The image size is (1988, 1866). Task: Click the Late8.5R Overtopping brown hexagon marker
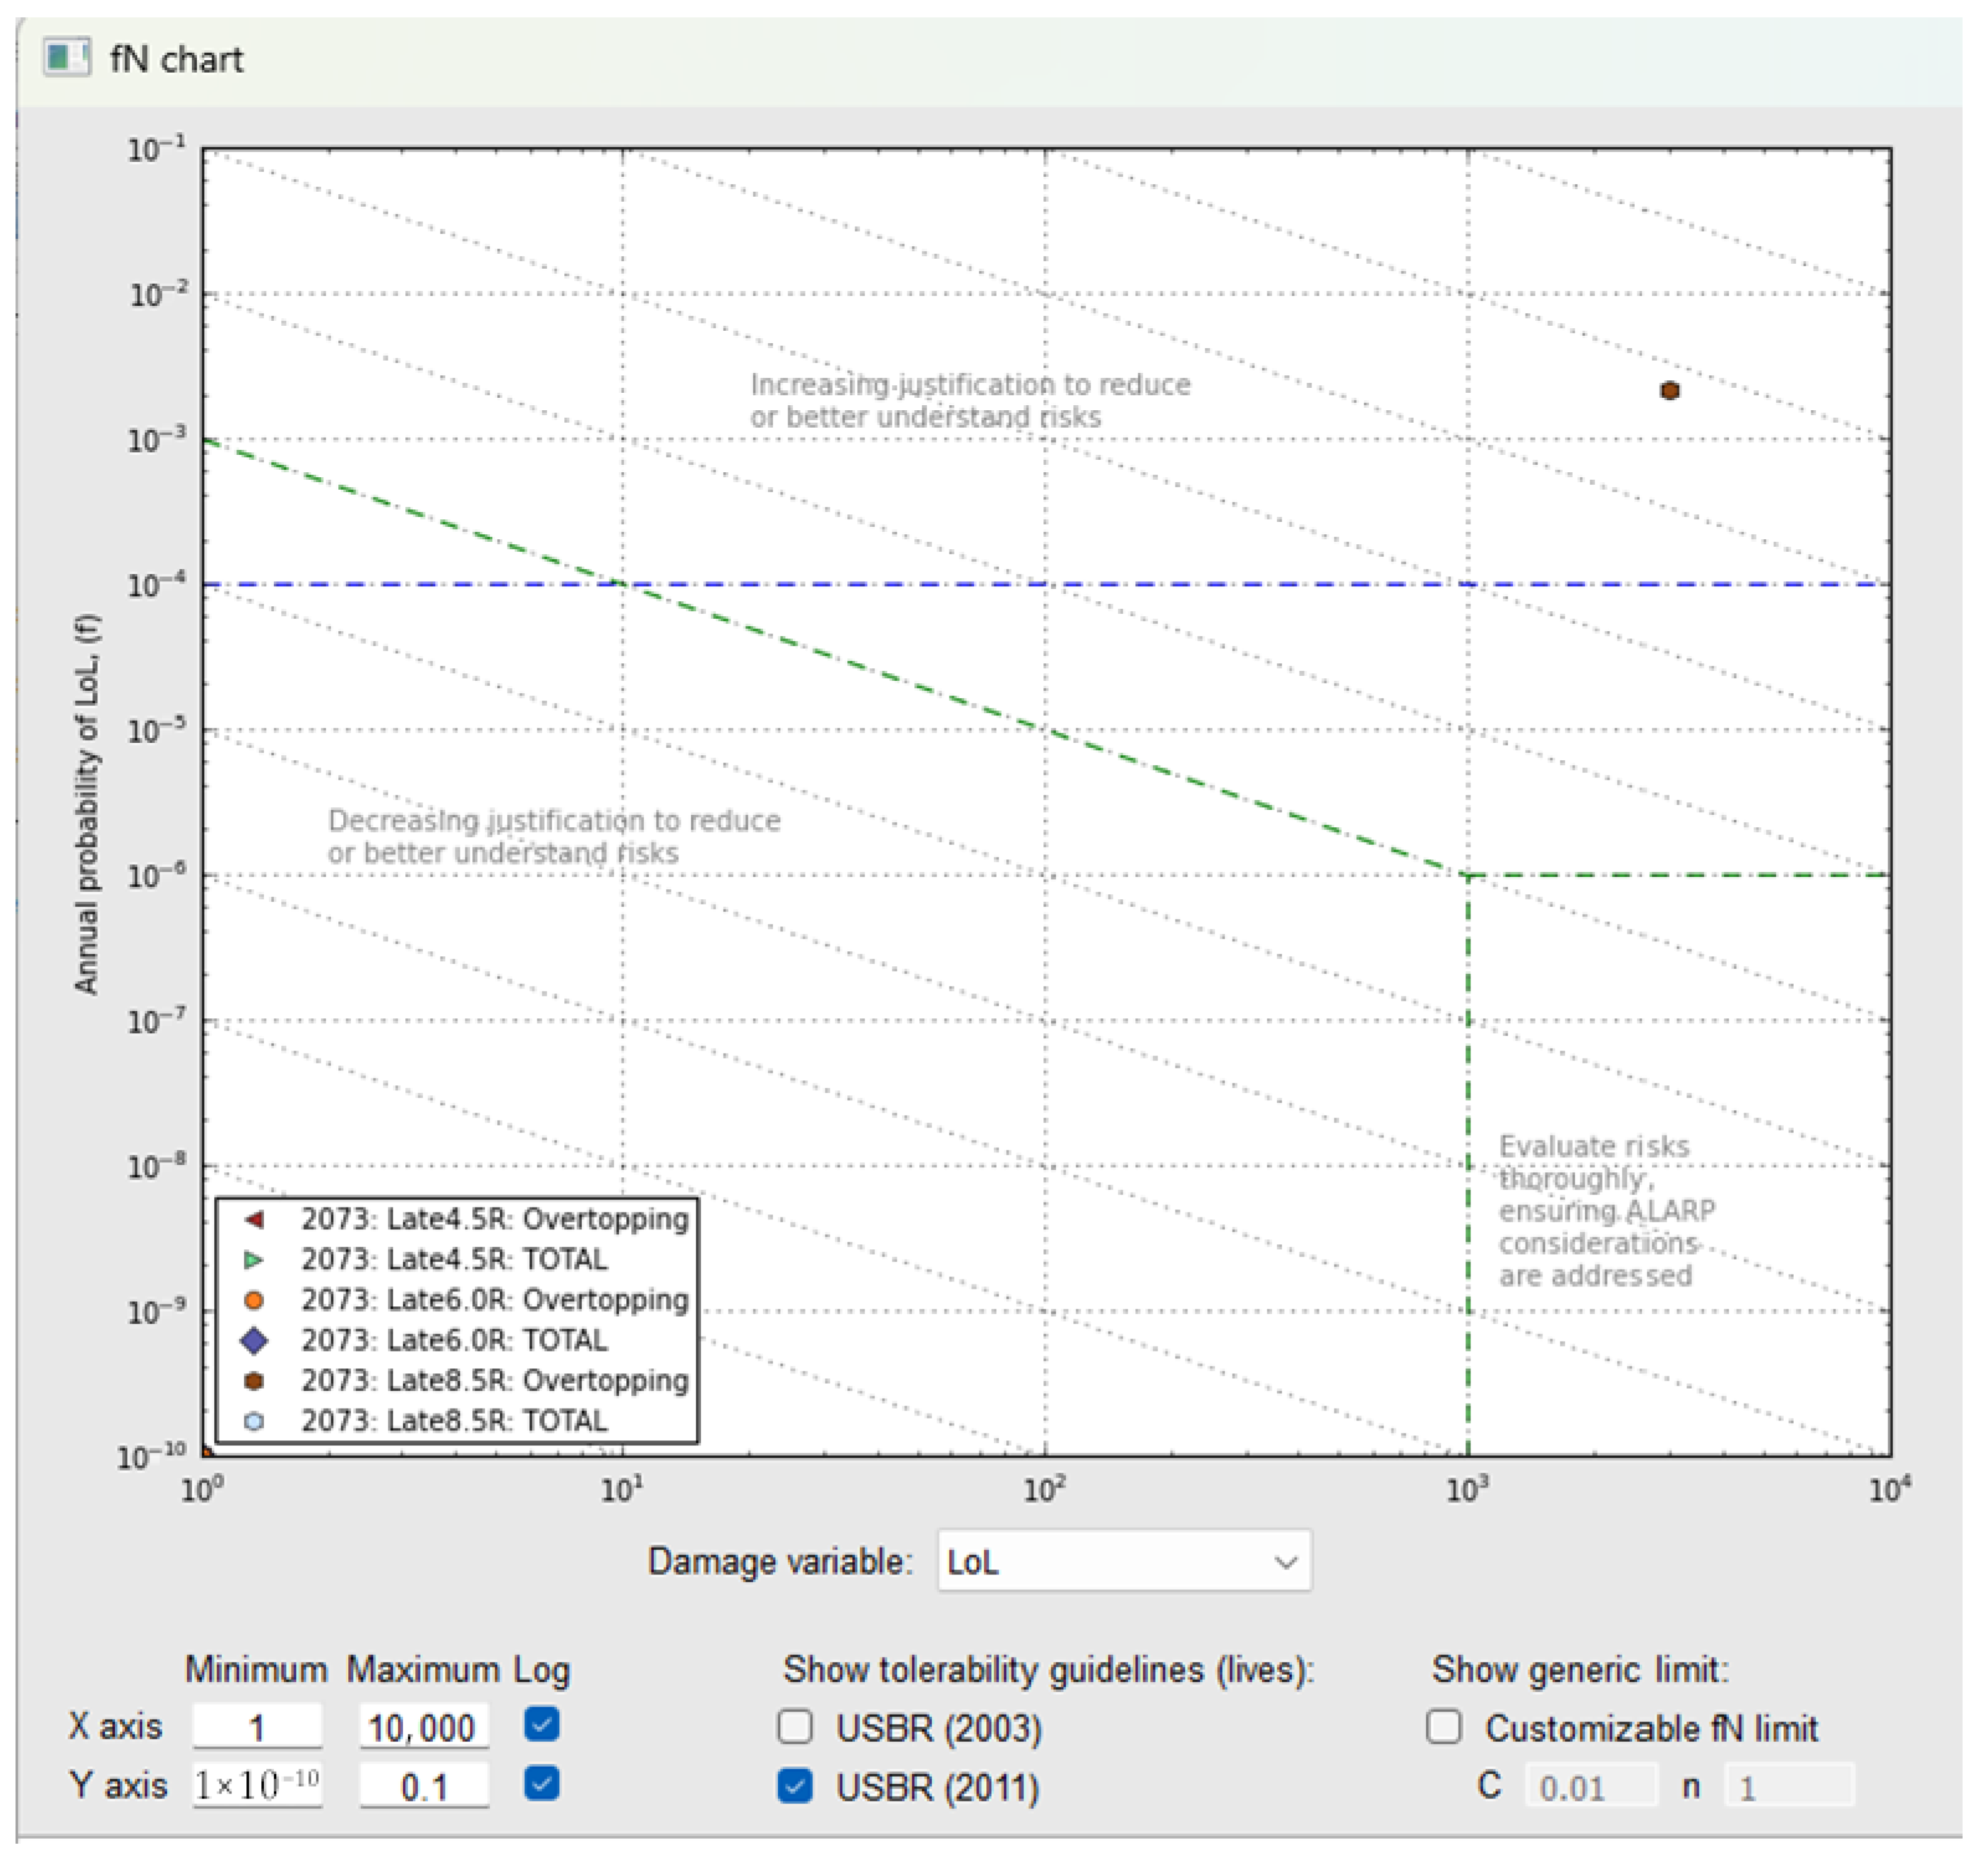point(254,1380)
